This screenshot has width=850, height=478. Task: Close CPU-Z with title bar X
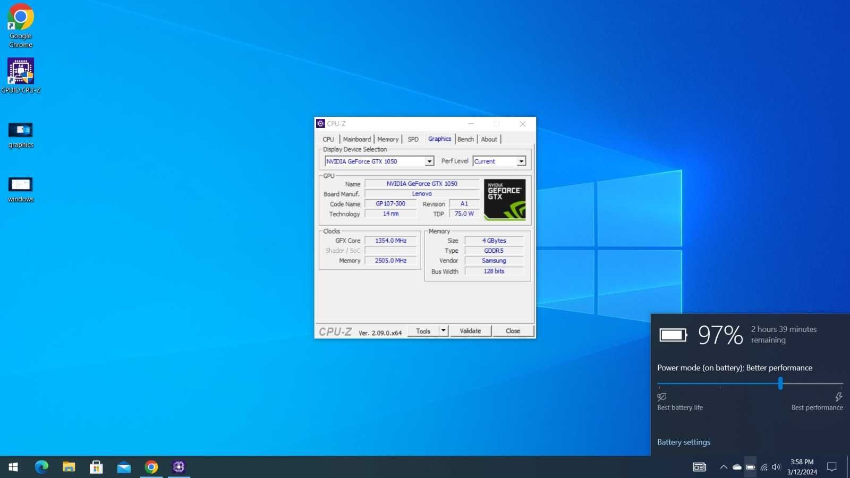[x=523, y=124]
